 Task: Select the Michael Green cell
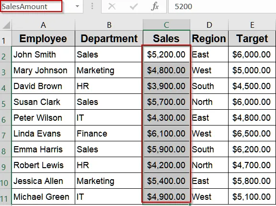pyautogui.click(x=43, y=197)
